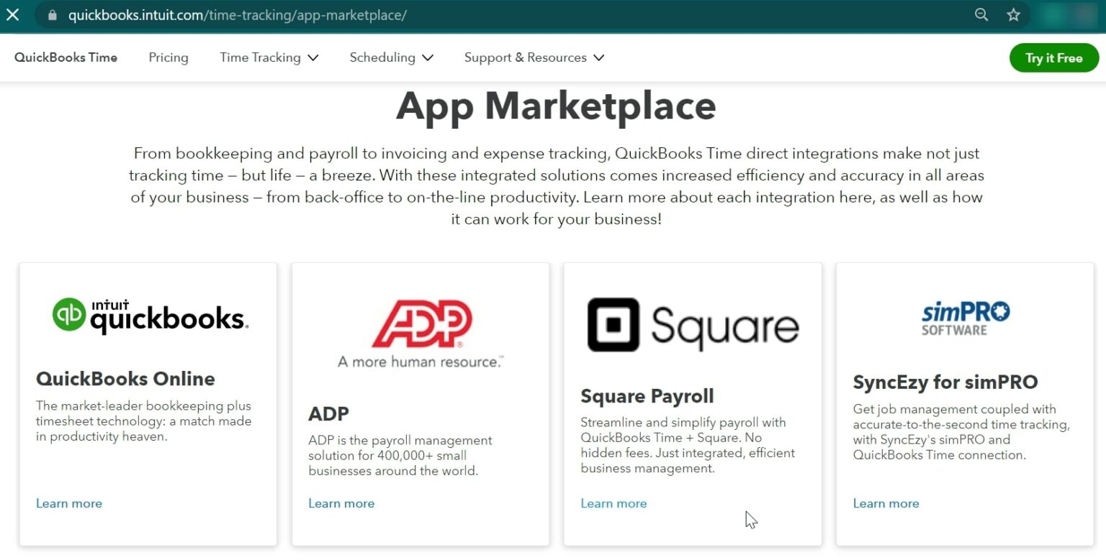This screenshot has height=560, width=1106.
Task: Click the Intuit QuickBooks logo
Action: coord(150,316)
